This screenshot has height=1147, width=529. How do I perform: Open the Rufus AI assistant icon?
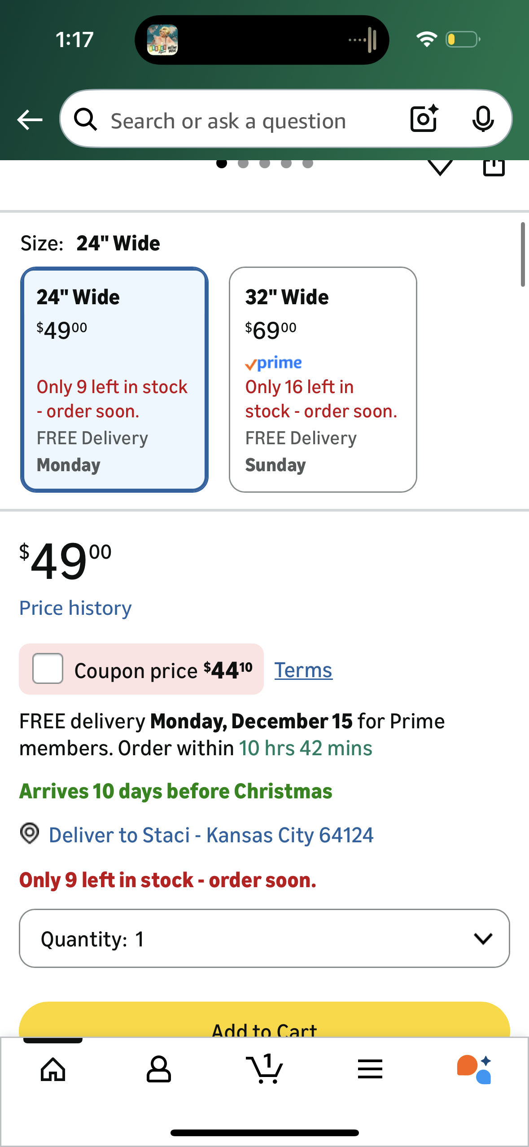[x=475, y=1069]
